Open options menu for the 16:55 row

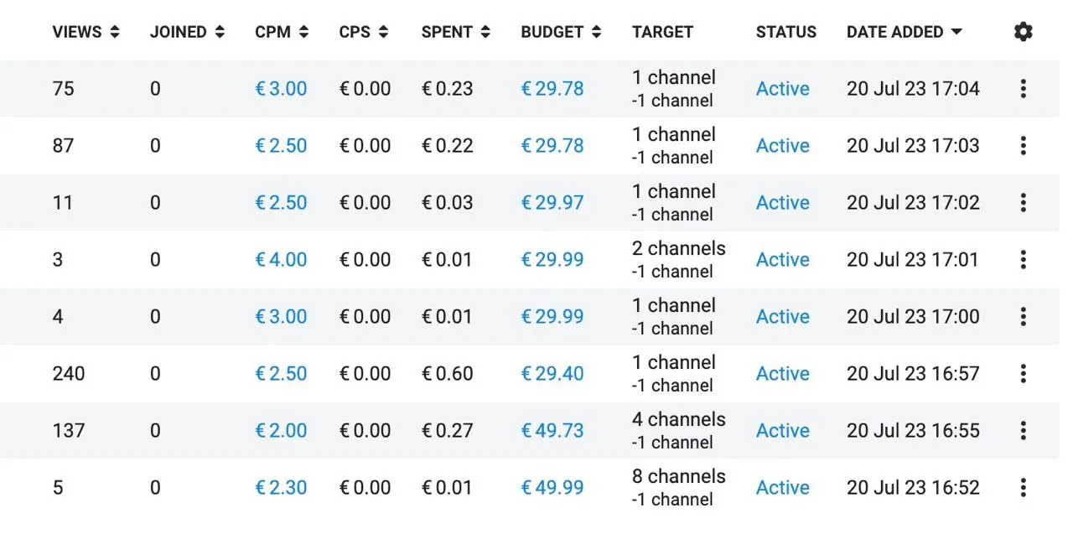pos(1023,431)
